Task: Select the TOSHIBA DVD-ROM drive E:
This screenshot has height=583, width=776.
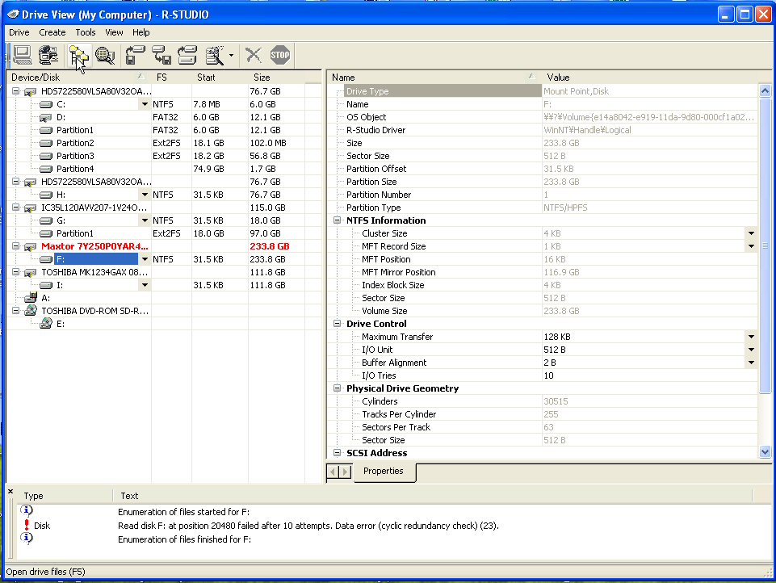Action: [61, 324]
